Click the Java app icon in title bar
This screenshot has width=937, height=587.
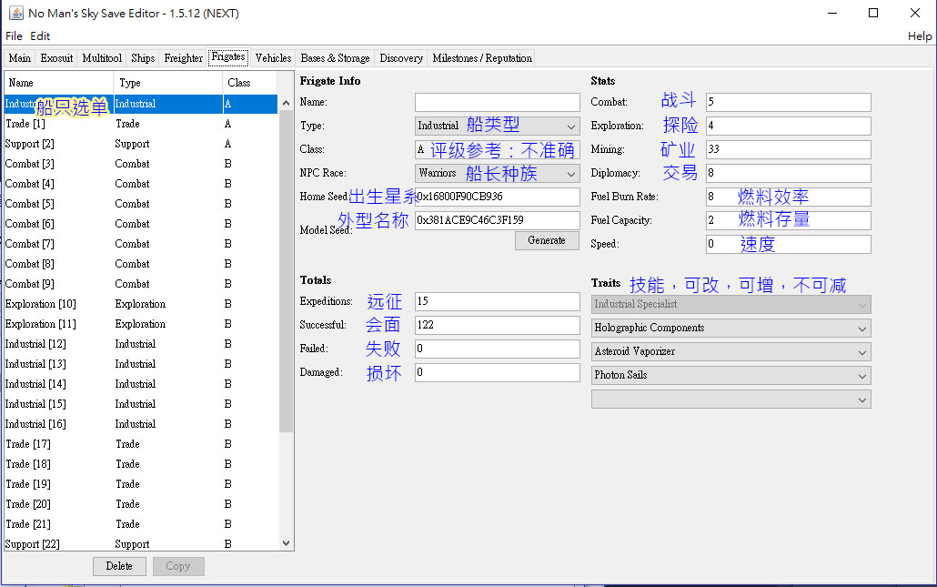(x=15, y=13)
